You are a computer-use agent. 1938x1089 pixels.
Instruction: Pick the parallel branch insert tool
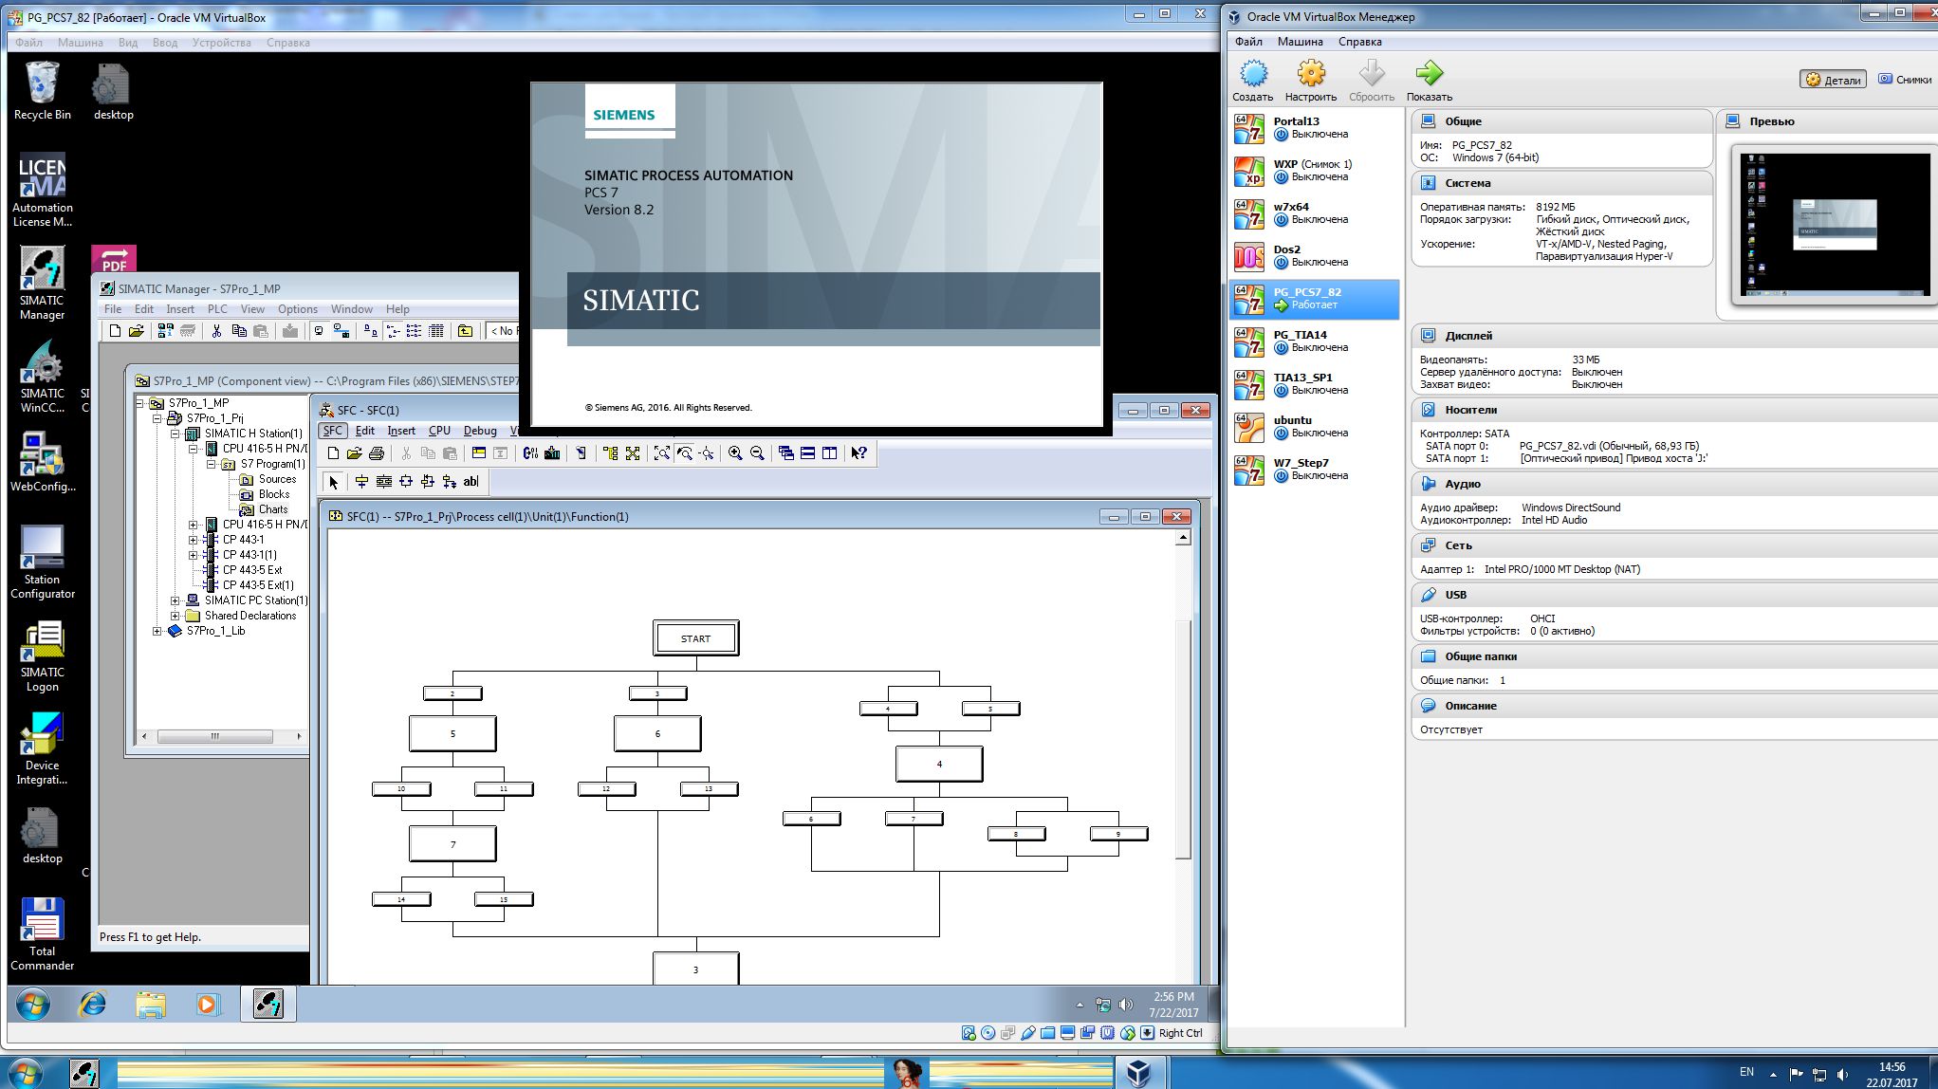[384, 482]
